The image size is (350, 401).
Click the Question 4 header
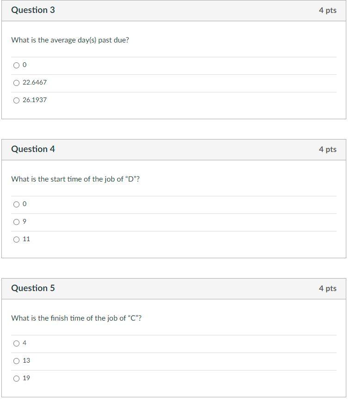pos(33,149)
